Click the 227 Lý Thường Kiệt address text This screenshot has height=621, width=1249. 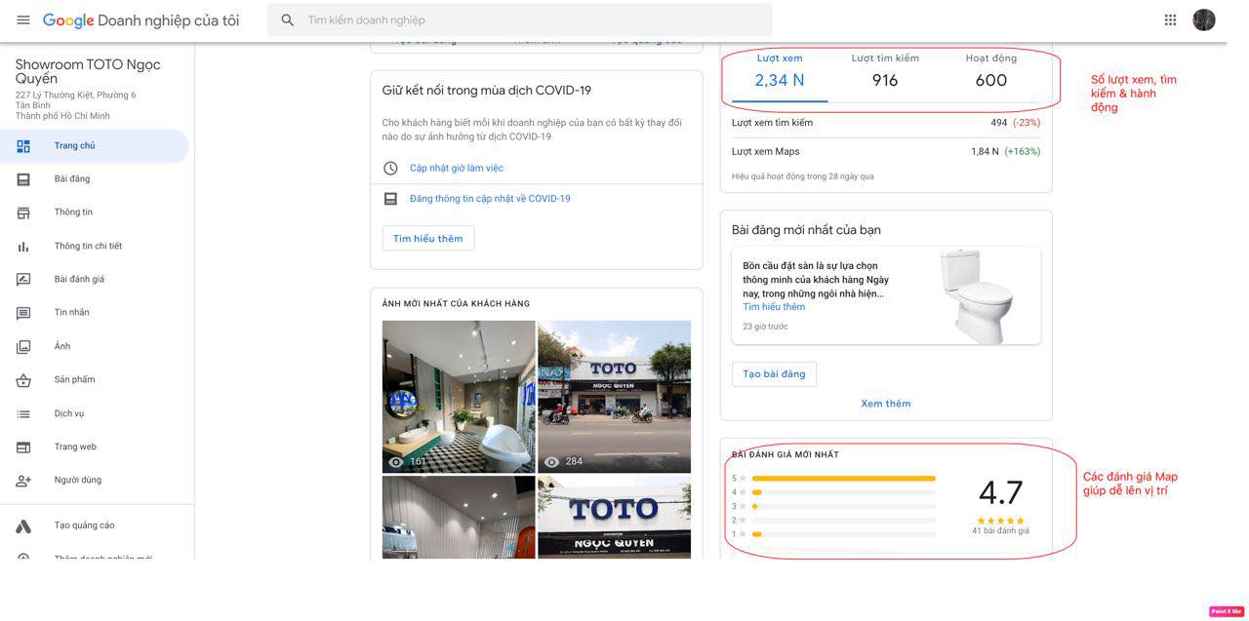(75, 96)
